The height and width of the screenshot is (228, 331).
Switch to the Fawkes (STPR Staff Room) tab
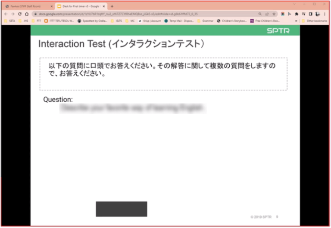(x=29, y=6)
